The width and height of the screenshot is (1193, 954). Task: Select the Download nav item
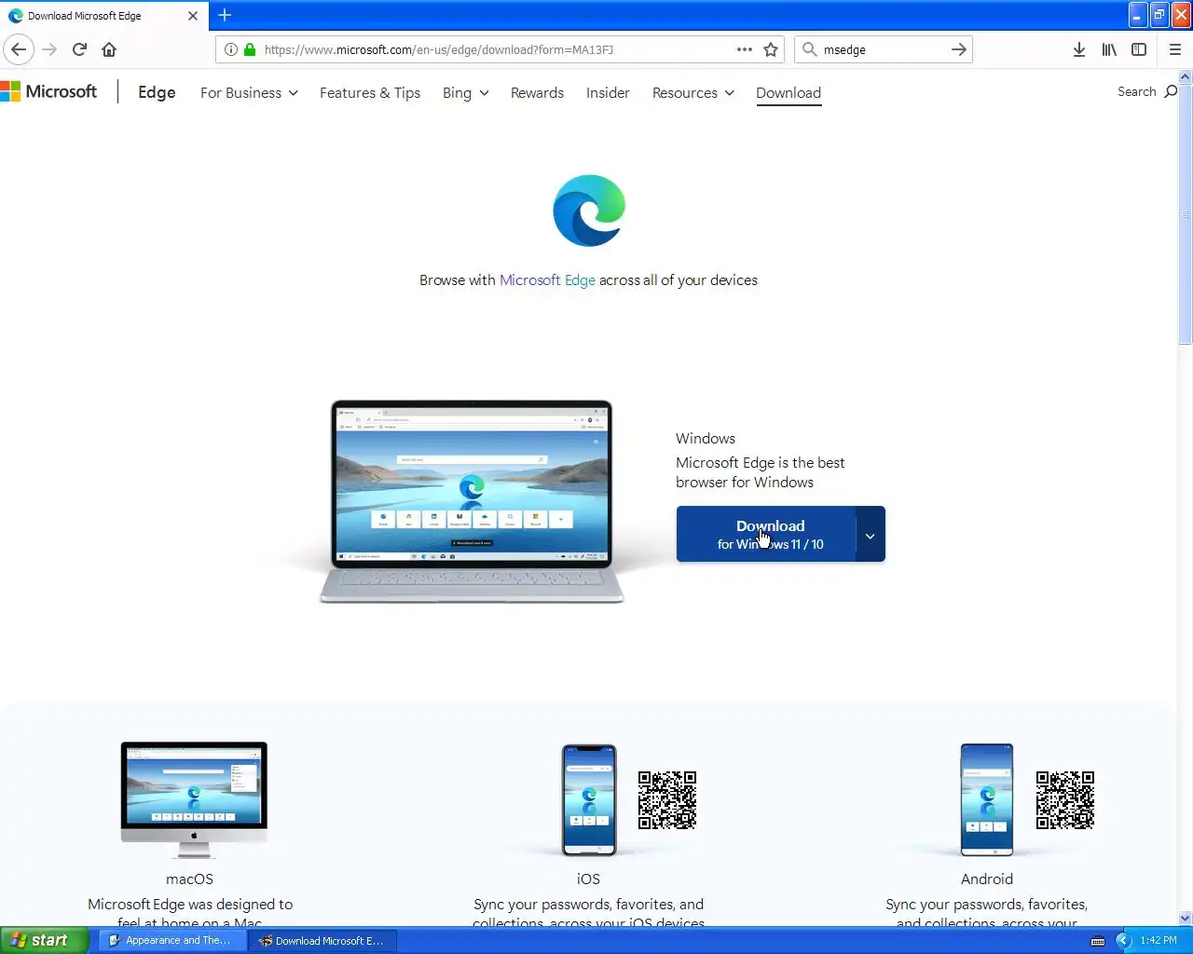click(788, 93)
